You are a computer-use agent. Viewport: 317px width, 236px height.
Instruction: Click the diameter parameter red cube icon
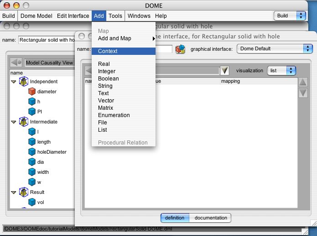tap(32, 91)
